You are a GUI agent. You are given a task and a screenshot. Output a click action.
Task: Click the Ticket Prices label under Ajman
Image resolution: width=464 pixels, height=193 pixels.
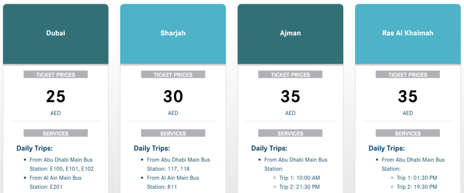tap(290, 75)
